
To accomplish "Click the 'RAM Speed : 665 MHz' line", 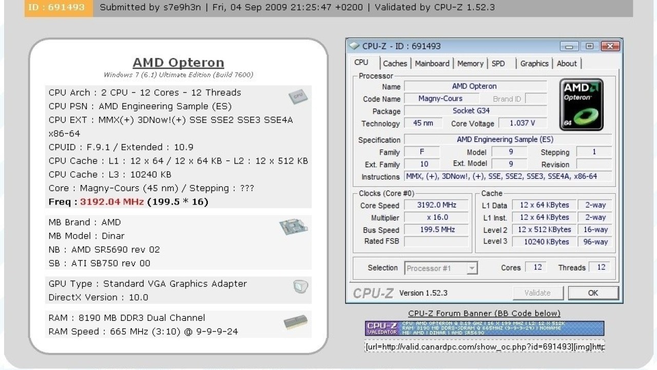I will 143,332.
